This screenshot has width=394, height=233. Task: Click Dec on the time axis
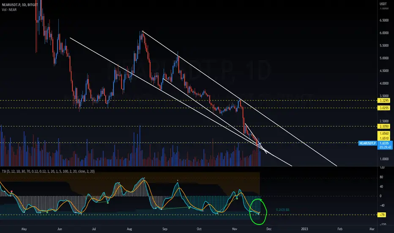[x=269, y=229]
